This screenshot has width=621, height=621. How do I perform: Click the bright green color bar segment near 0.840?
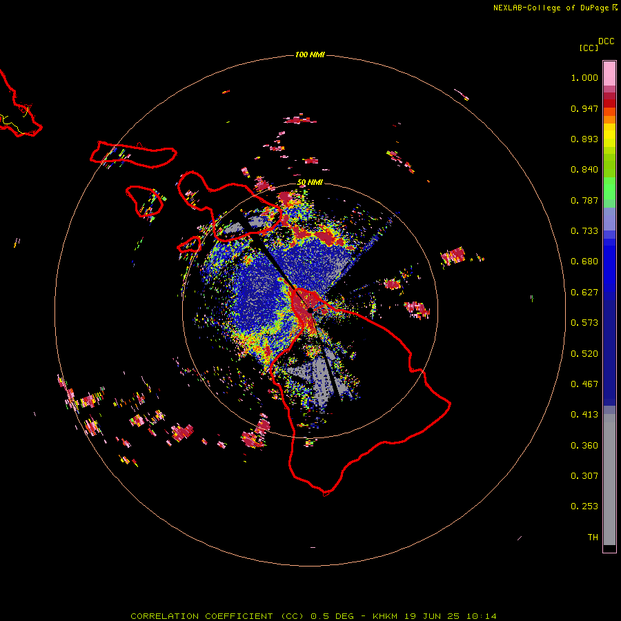click(609, 188)
